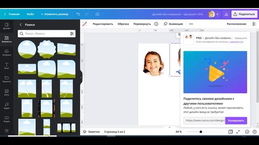Open the Изменить размер menu
The image size is (259, 145).
coord(55,14)
